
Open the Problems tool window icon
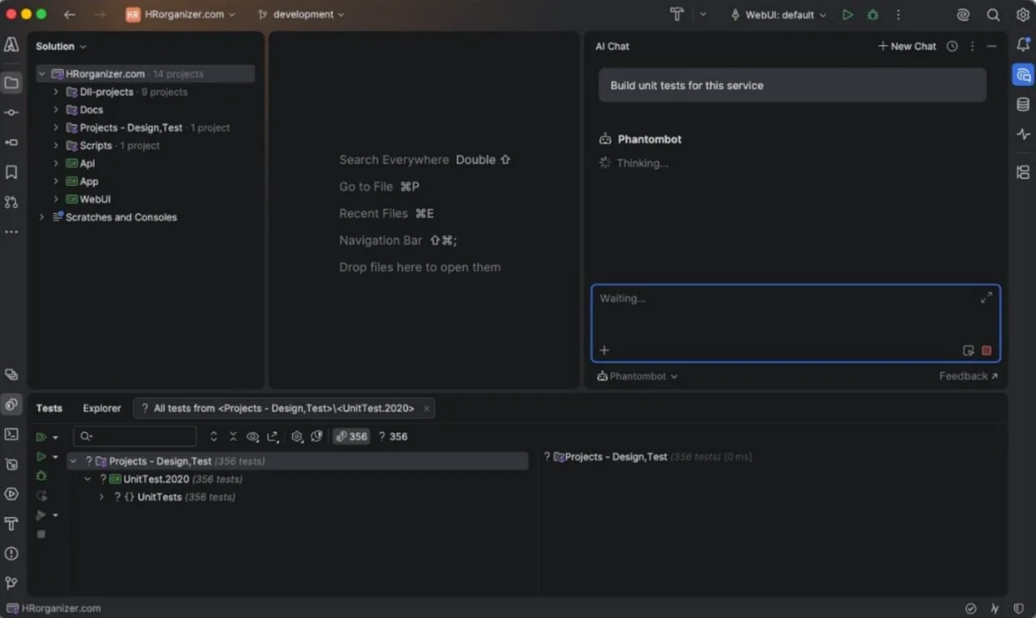pos(11,553)
